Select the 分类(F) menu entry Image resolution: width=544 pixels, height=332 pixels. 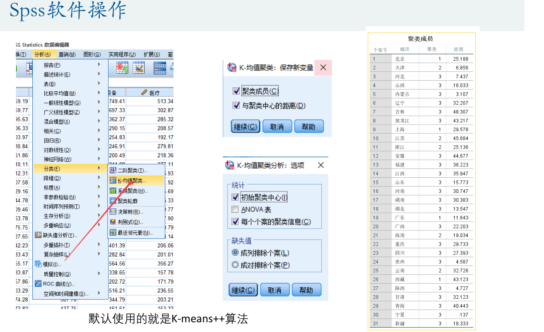(71, 168)
